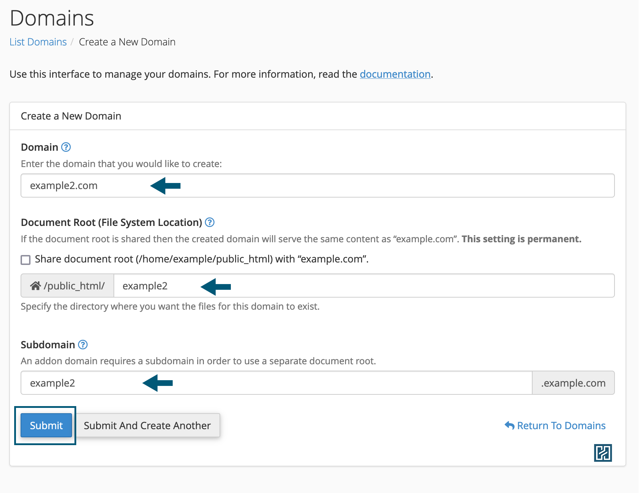The width and height of the screenshot is (639, 493).
Task: Enable the Share document root checkbox
Action: coord(26,260)
